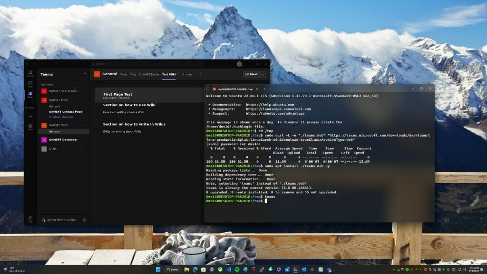Viewport: 487px width, 274px height.
Task: Click the taskbar Search box
Action: click(x=173, y=269)
